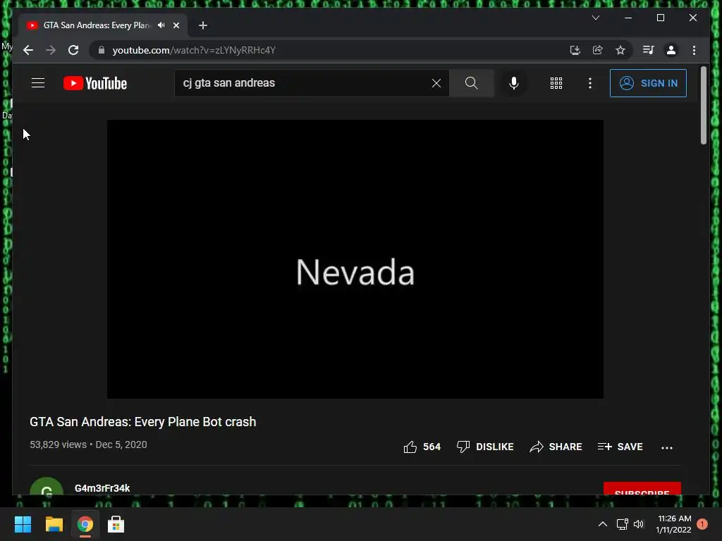
Task: Click the 53,829 views text
Action: coord(58,445)
